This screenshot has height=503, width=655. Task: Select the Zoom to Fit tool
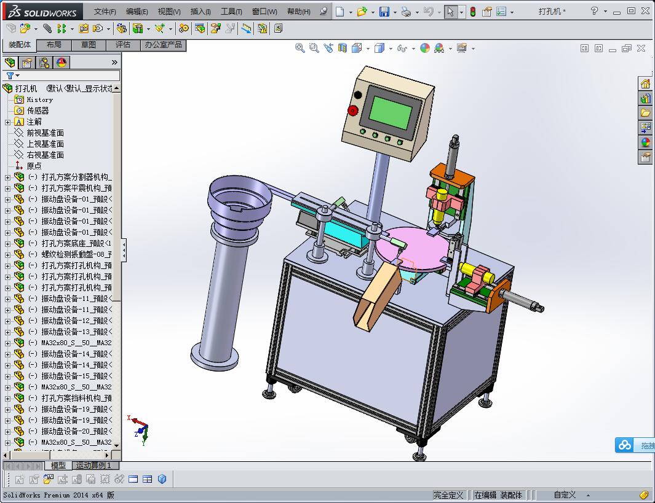point(300,48)
